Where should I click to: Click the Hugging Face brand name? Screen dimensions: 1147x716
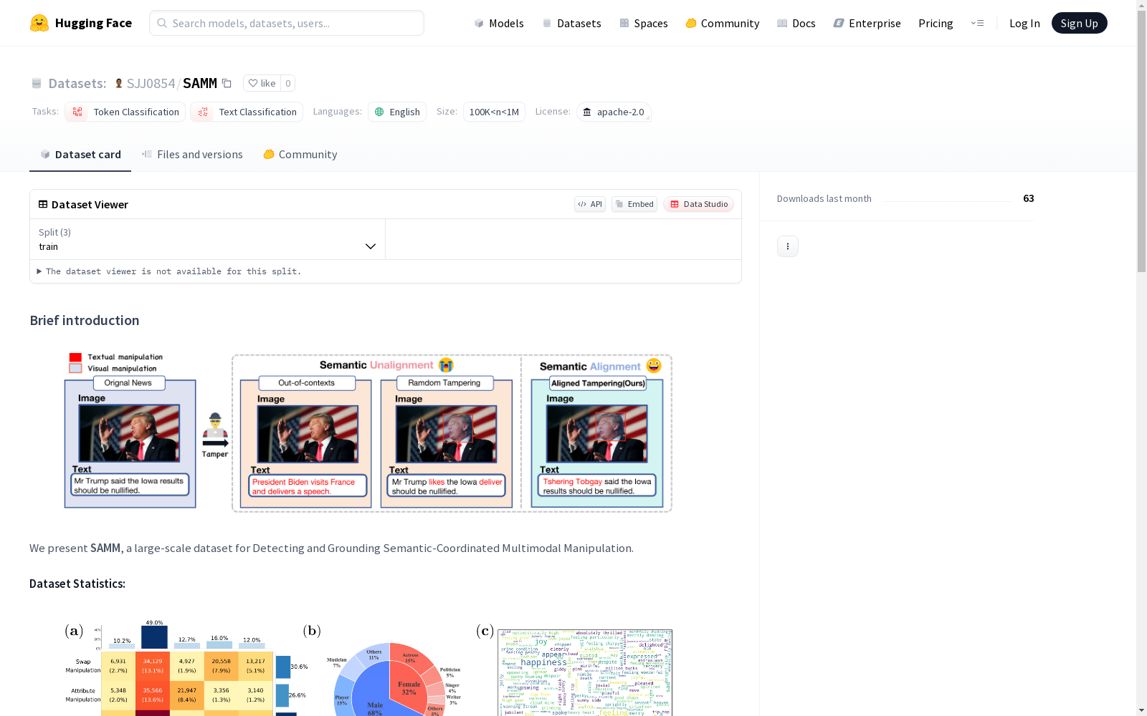[93, 23]
